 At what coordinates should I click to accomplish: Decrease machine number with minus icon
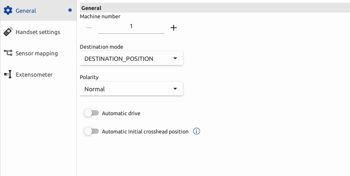point(89,28)
